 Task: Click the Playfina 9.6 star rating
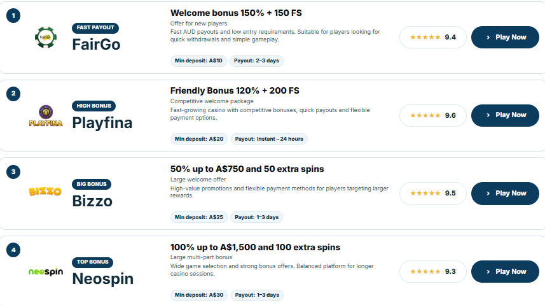point(432,115)
